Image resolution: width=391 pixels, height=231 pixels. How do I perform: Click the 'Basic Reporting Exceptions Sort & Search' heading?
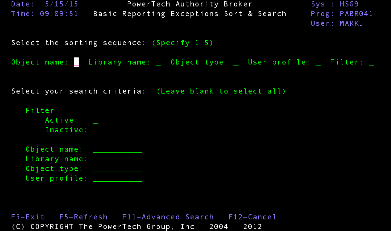pyautogui.click(x=190, y=14)
